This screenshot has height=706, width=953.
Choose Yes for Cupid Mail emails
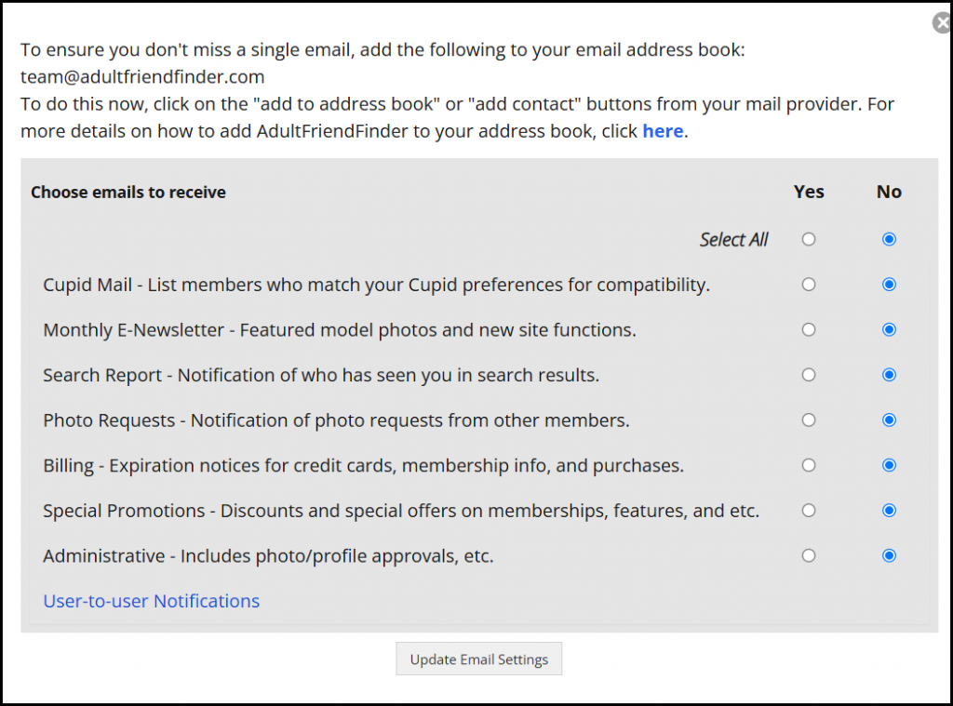(809, 285)
